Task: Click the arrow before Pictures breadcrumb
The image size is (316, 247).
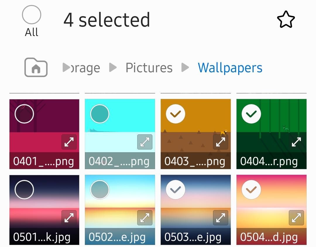Action: [x=113, y=68]
